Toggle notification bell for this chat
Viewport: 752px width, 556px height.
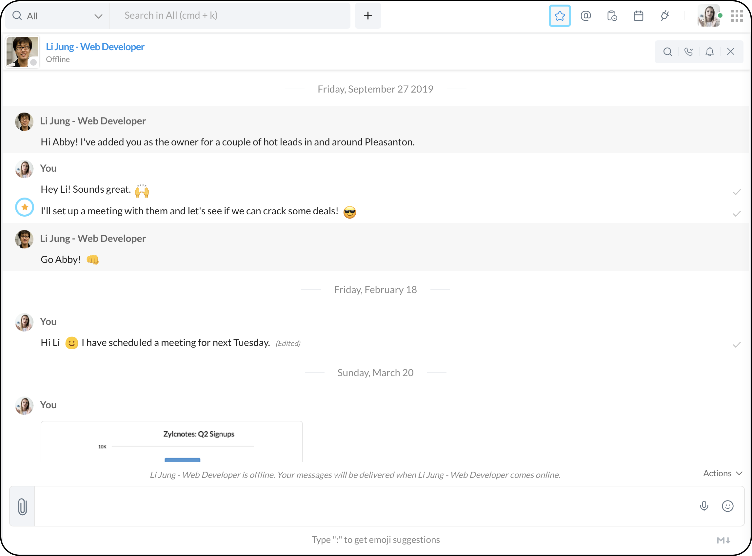709,52
